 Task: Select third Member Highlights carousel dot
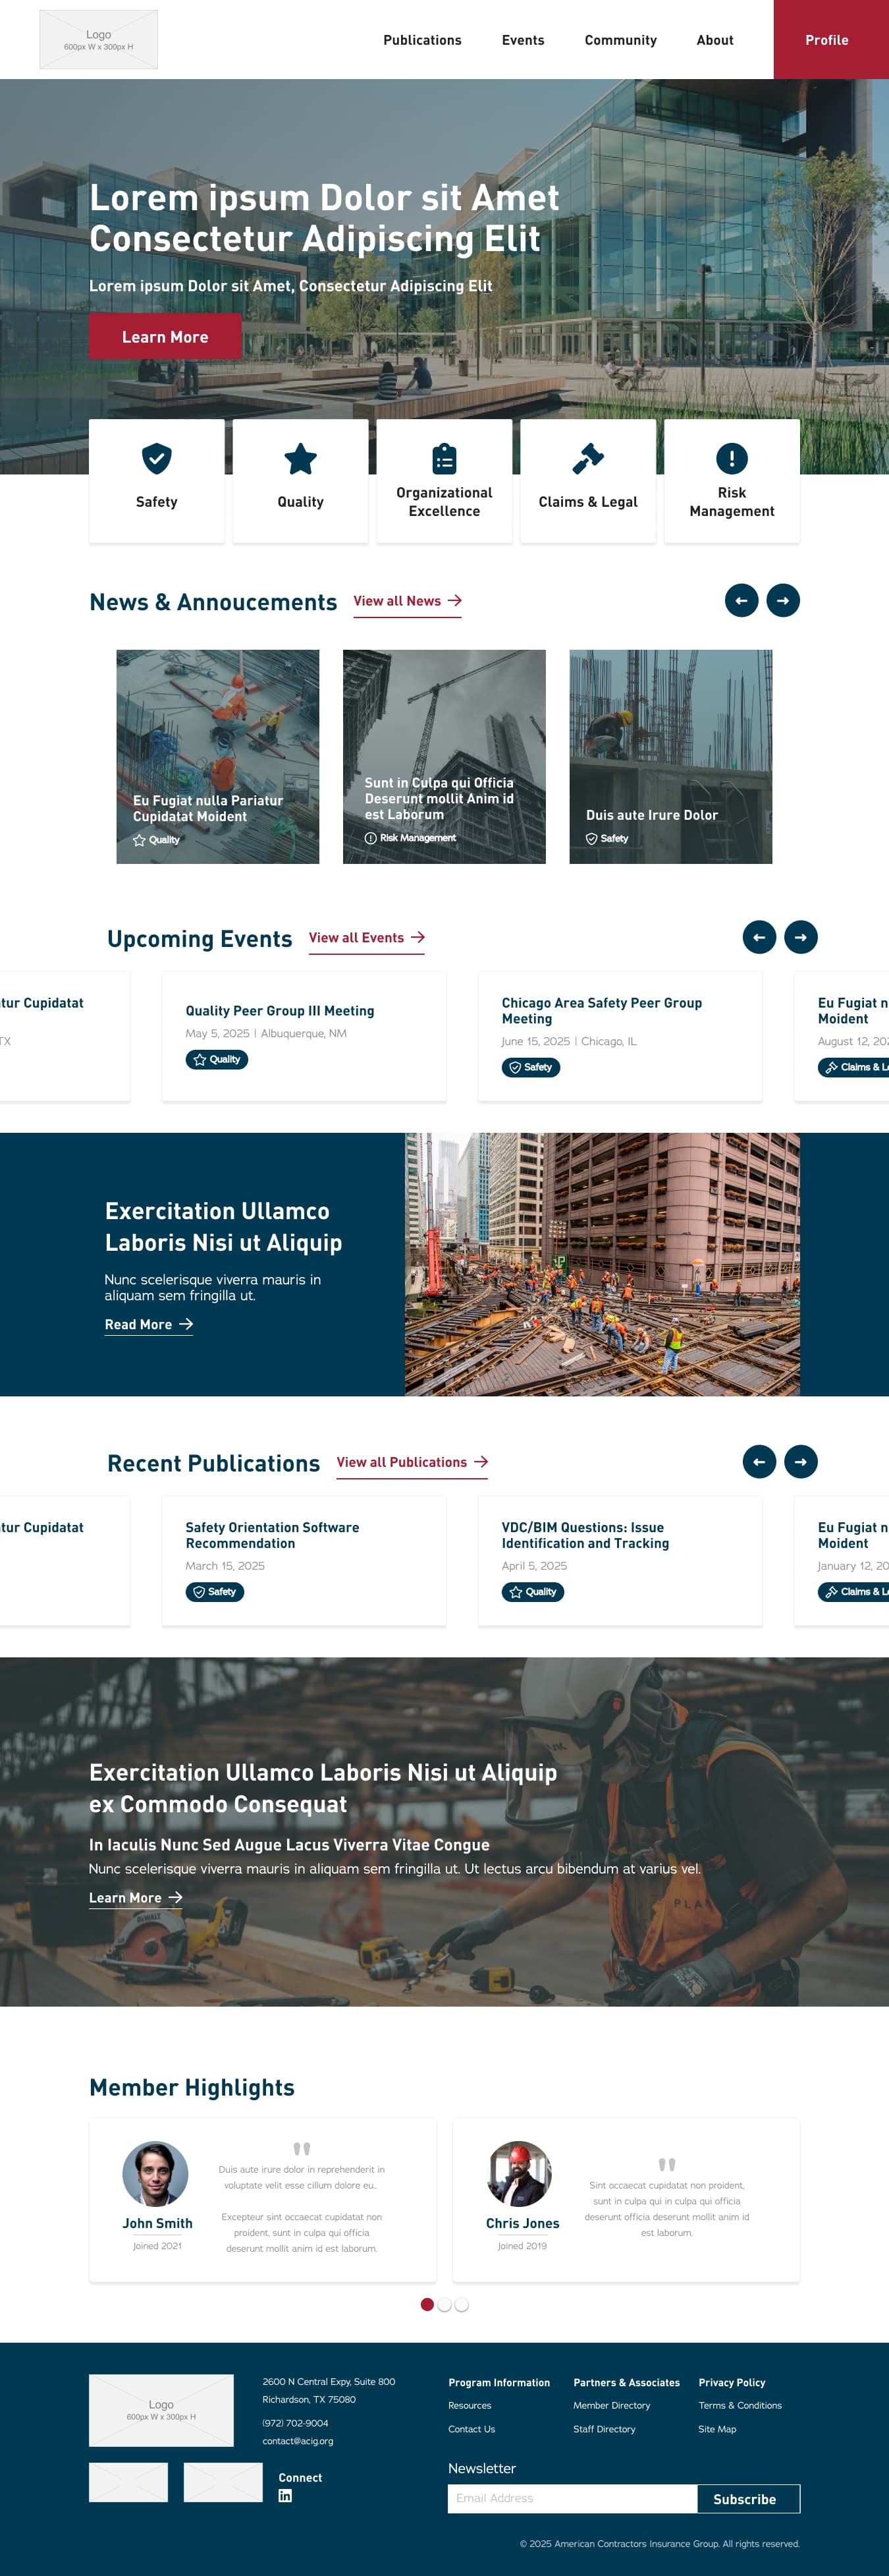click(x=462, y=2304)
